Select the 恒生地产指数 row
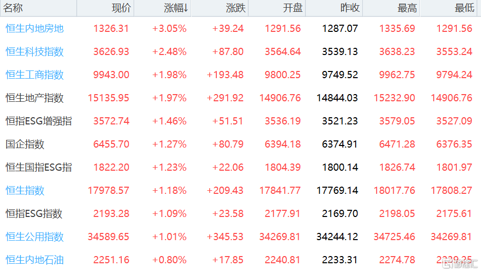The height and width of the screenshot is (272, 481). (x=34, y=98)
